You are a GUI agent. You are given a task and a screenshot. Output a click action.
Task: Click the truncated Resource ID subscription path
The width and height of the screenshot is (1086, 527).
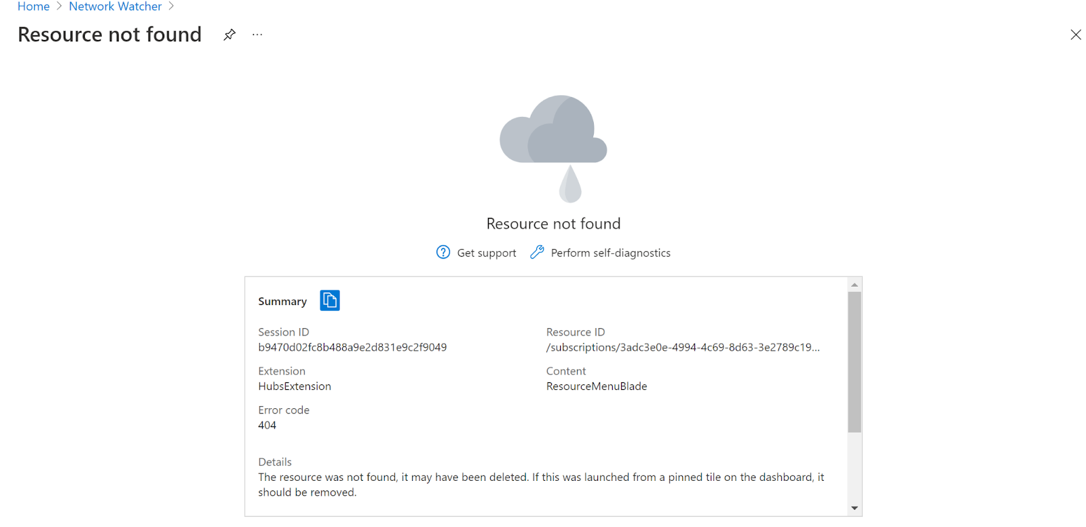[683, 348]
